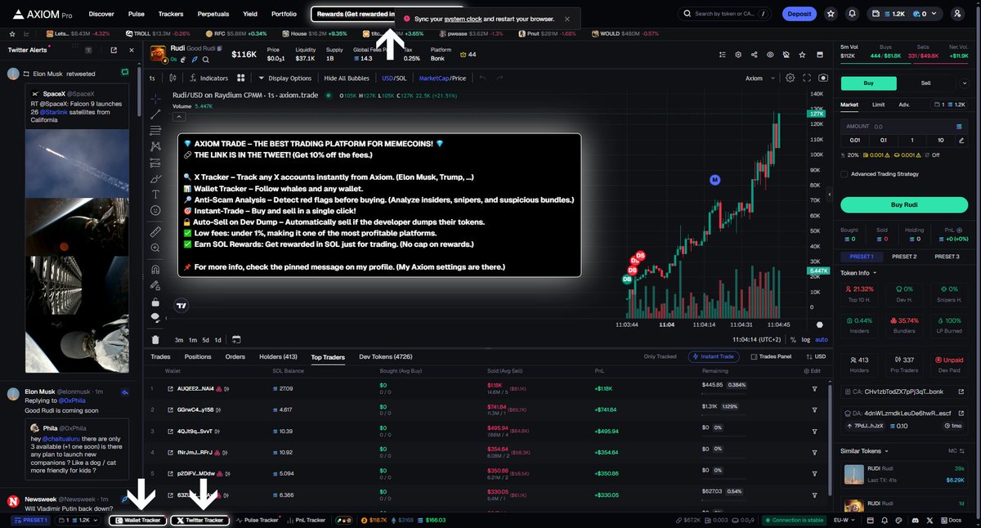Open the go-to-date calendar icon
The width and height of the screenshot is (981, 528).
tap(235, 339)
